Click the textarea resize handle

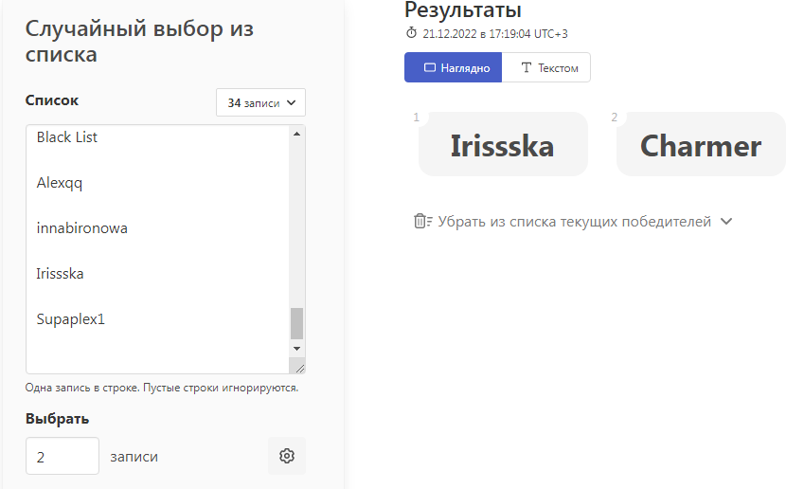pyautogui.click(x=299, y=368)
